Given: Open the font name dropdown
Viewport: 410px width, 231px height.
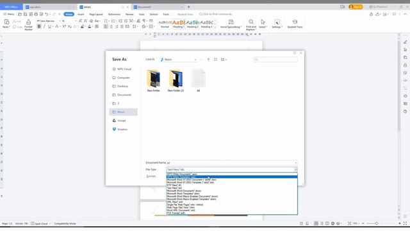Looking at the screenshot, I should coord(60,21).
